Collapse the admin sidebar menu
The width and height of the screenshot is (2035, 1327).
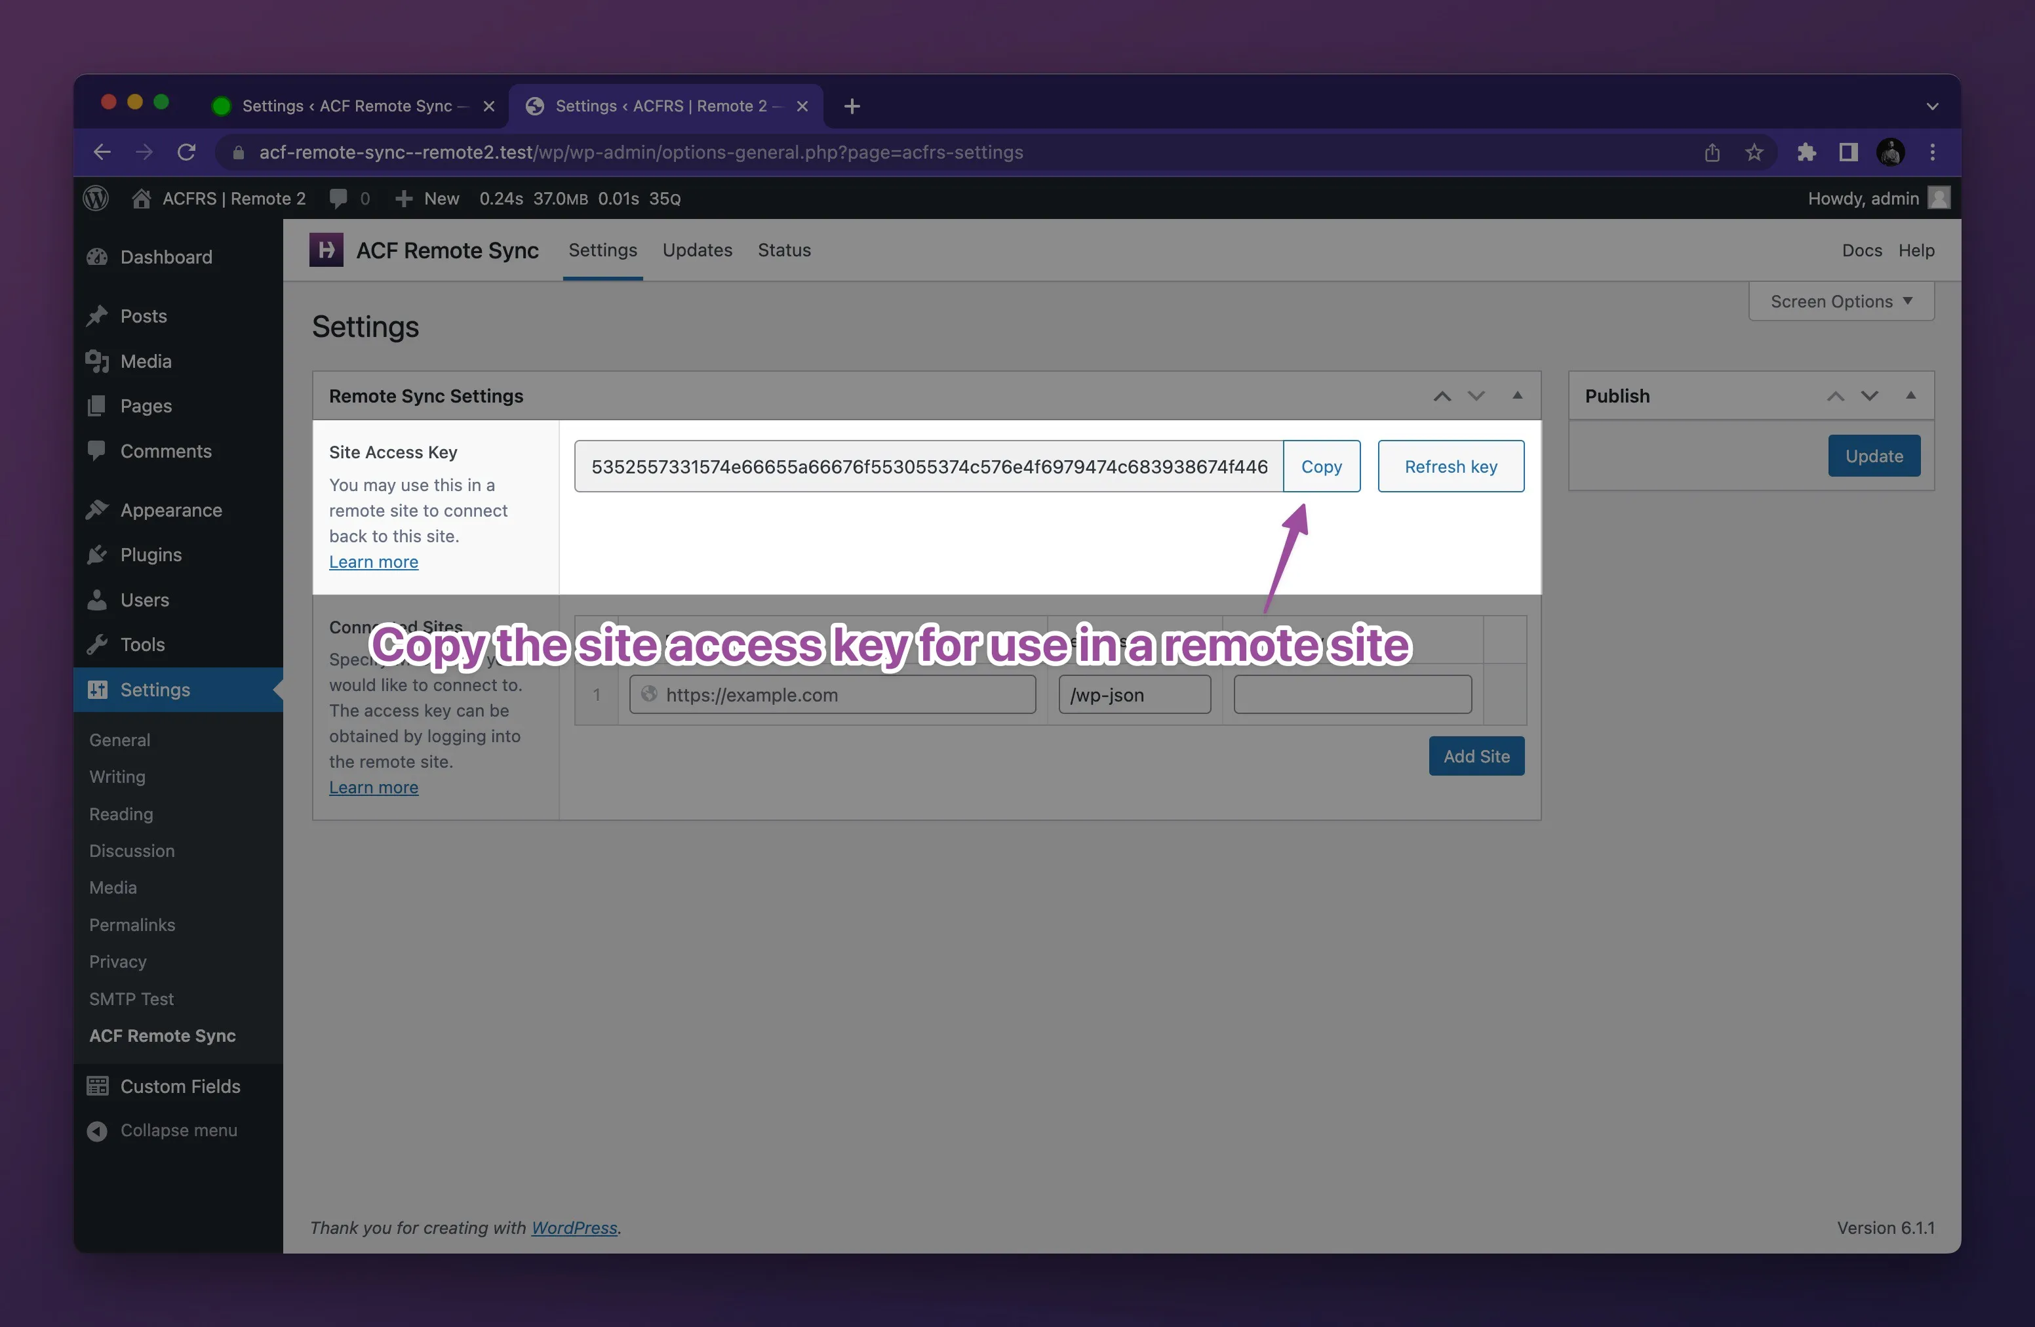pos(178,1130)
